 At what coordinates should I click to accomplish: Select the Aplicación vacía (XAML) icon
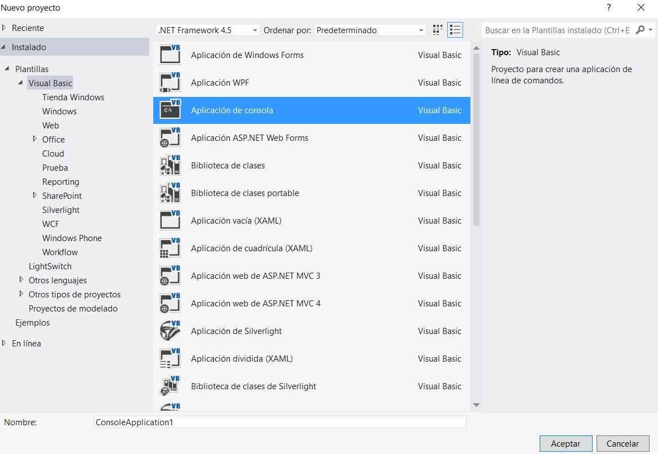pyautogui.click(x=170, y=220)
